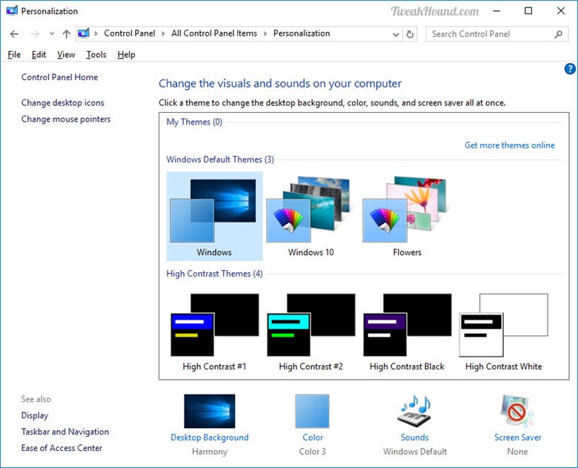Open the Edit menu
578x468 pixels.
(39, 55)
